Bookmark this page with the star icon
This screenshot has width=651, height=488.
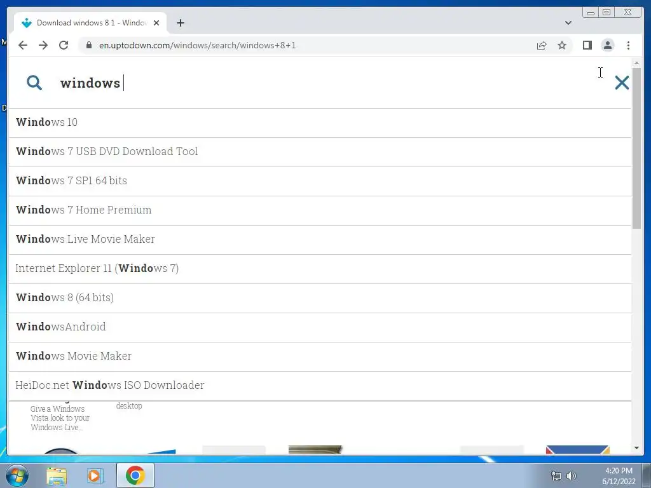coord(562,45)
